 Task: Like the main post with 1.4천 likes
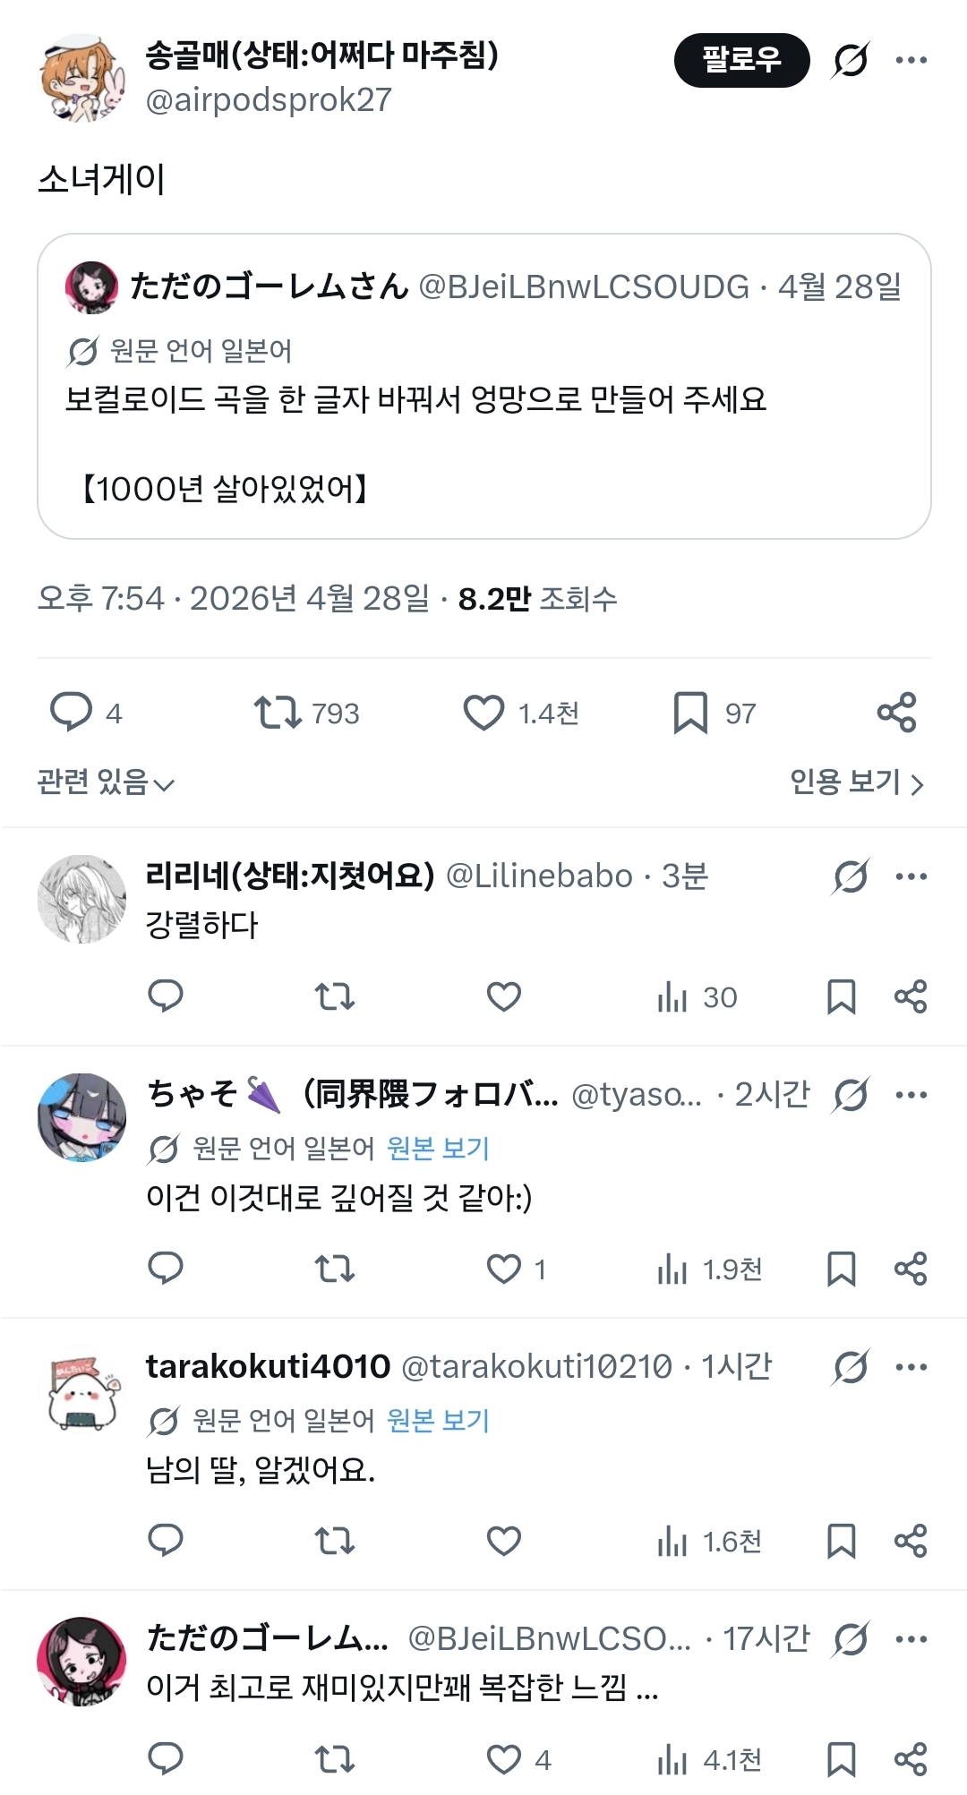coord(483,713)
